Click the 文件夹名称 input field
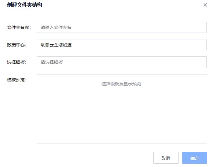216x167 pixels. click(122, 27)
